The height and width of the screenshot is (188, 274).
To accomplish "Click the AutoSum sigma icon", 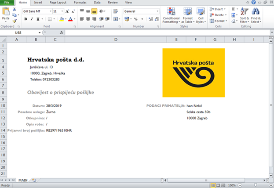I will (x=233, y=9).
